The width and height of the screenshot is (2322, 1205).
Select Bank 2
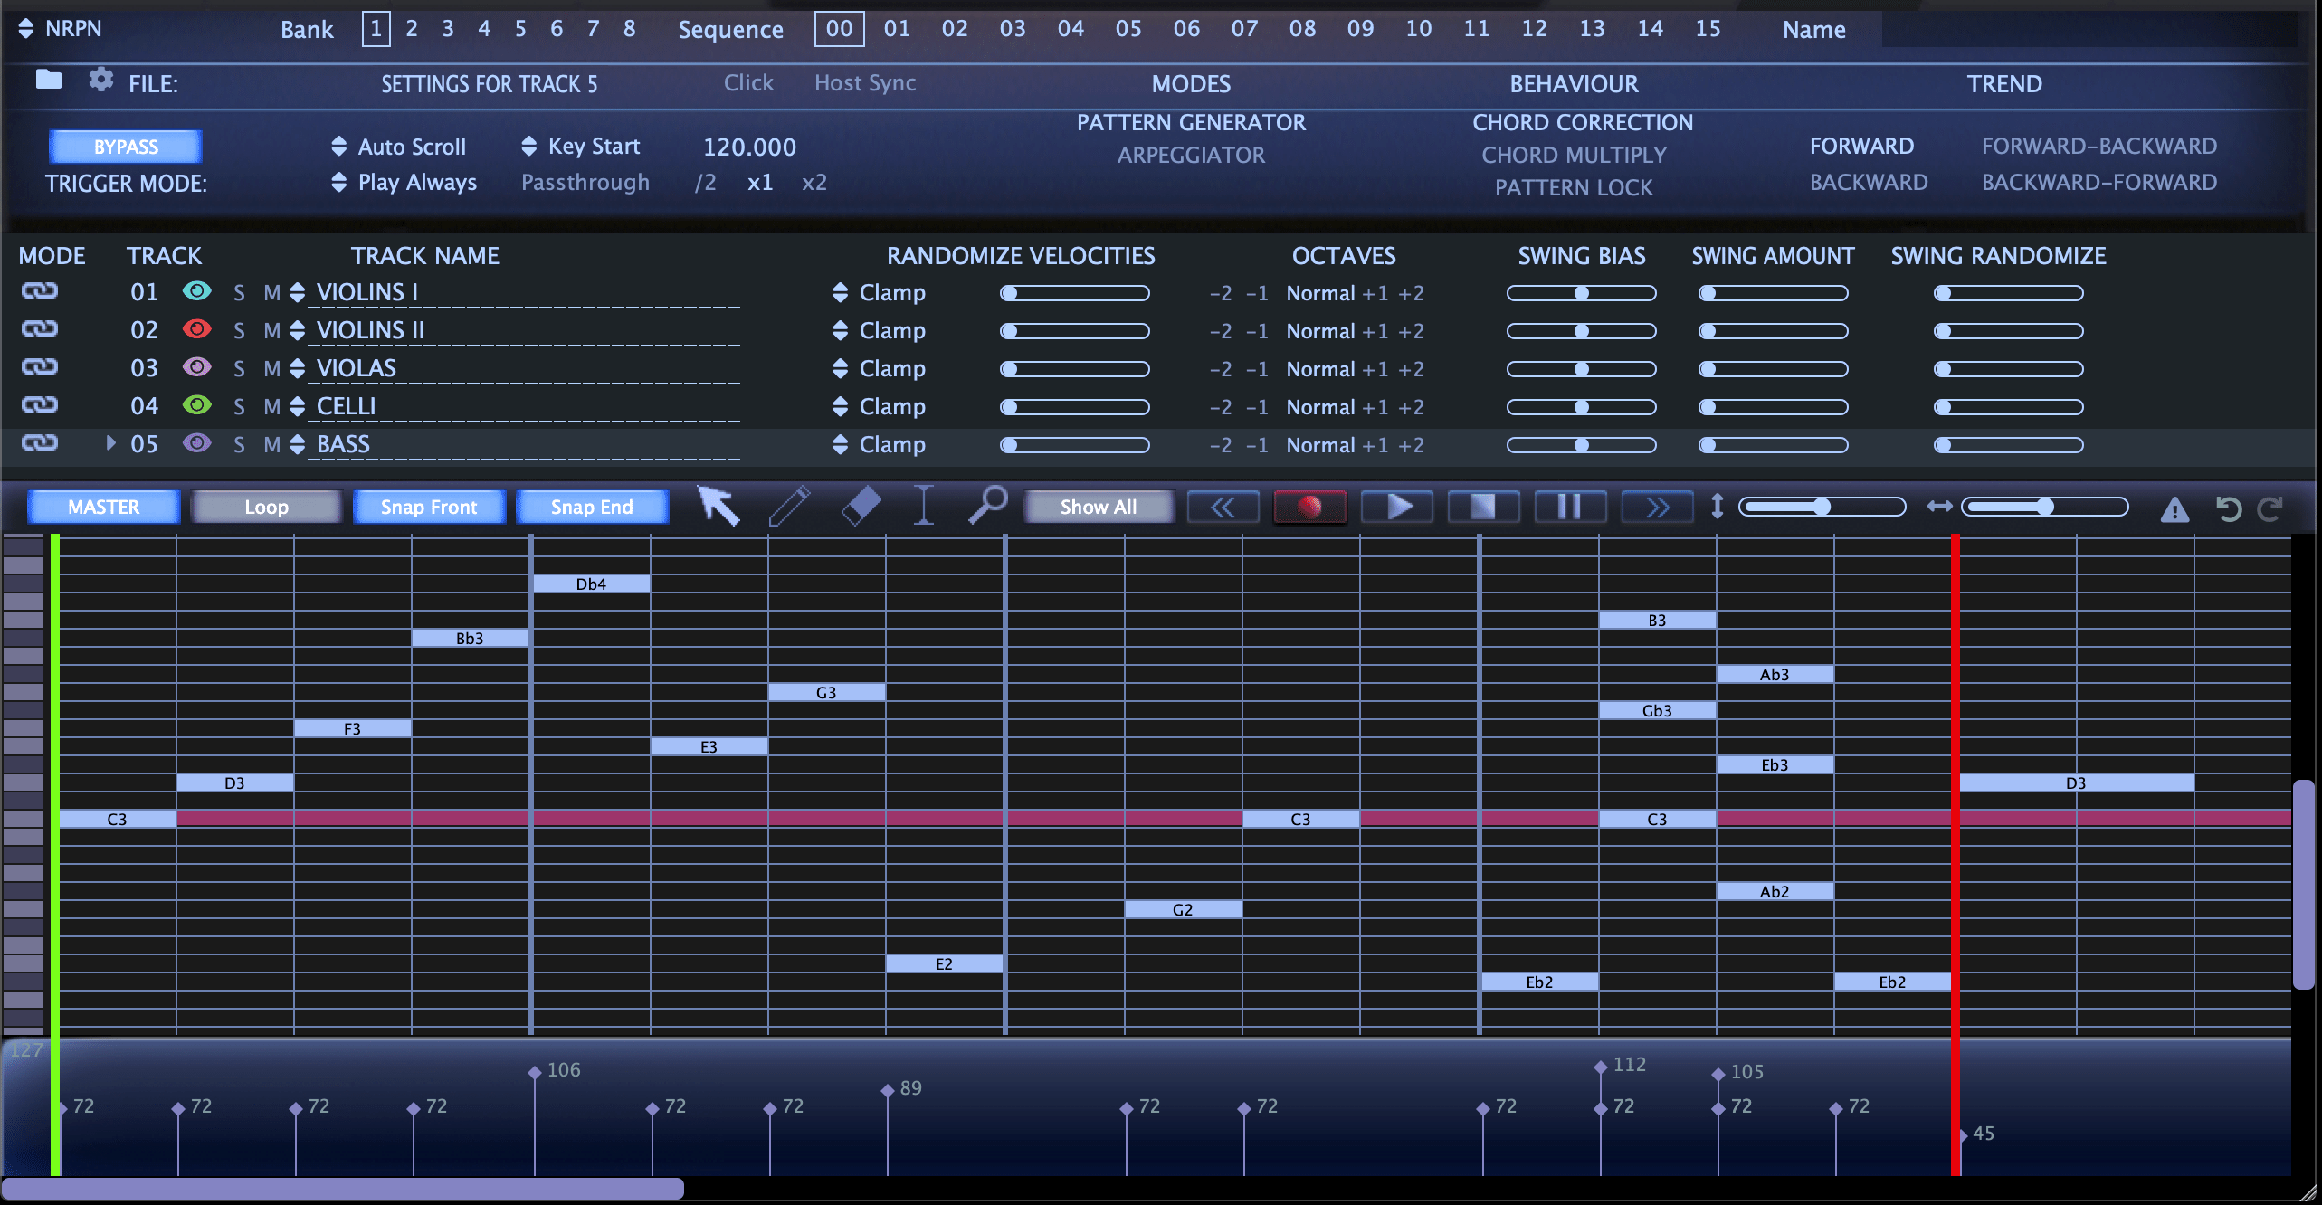click(x=412, y=28)
